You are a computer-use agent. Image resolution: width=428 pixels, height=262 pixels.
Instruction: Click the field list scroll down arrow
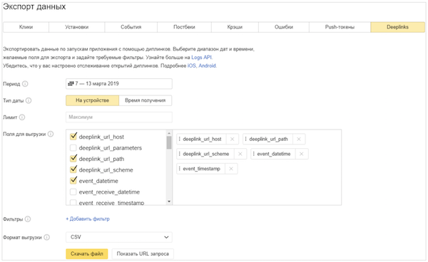pyautogui.click(x=169, y=201)
